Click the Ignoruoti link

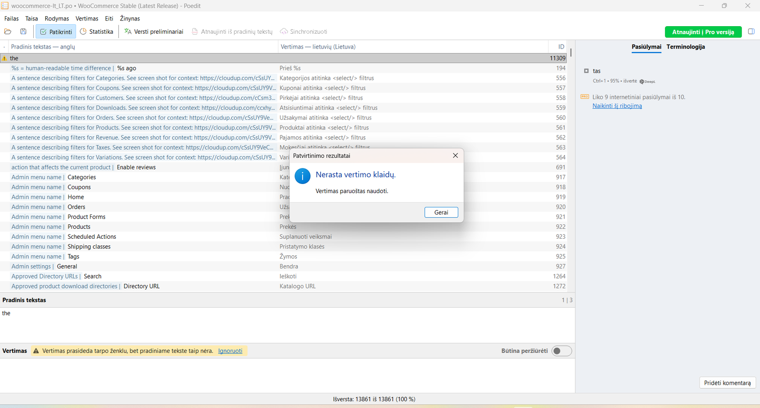pyautogui.click(x=230, y=351)
